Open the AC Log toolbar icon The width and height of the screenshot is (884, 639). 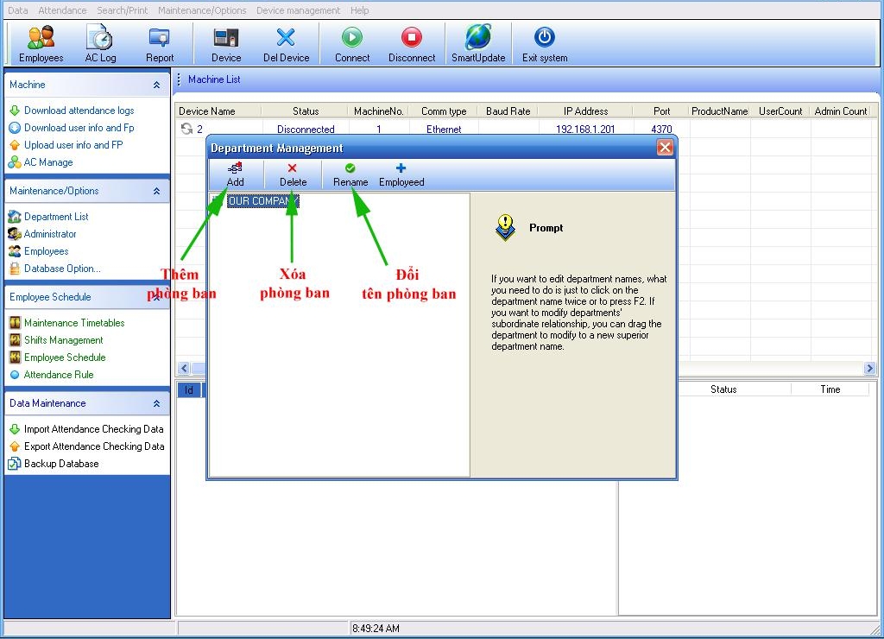pyautogui.click(x=100, y=44)
